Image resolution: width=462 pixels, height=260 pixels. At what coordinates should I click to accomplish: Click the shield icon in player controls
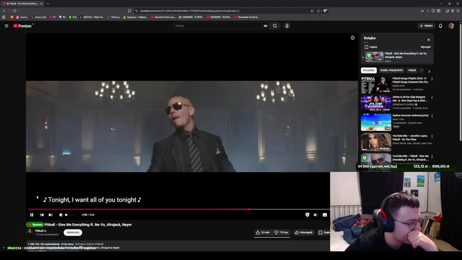pyautogui.click(x=308, y=215)
